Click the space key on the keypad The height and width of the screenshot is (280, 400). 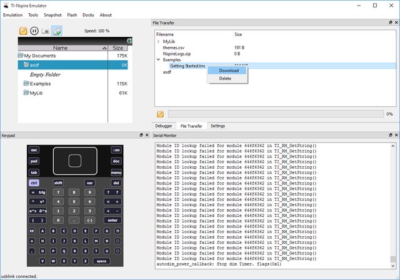[x=101, y=261]
